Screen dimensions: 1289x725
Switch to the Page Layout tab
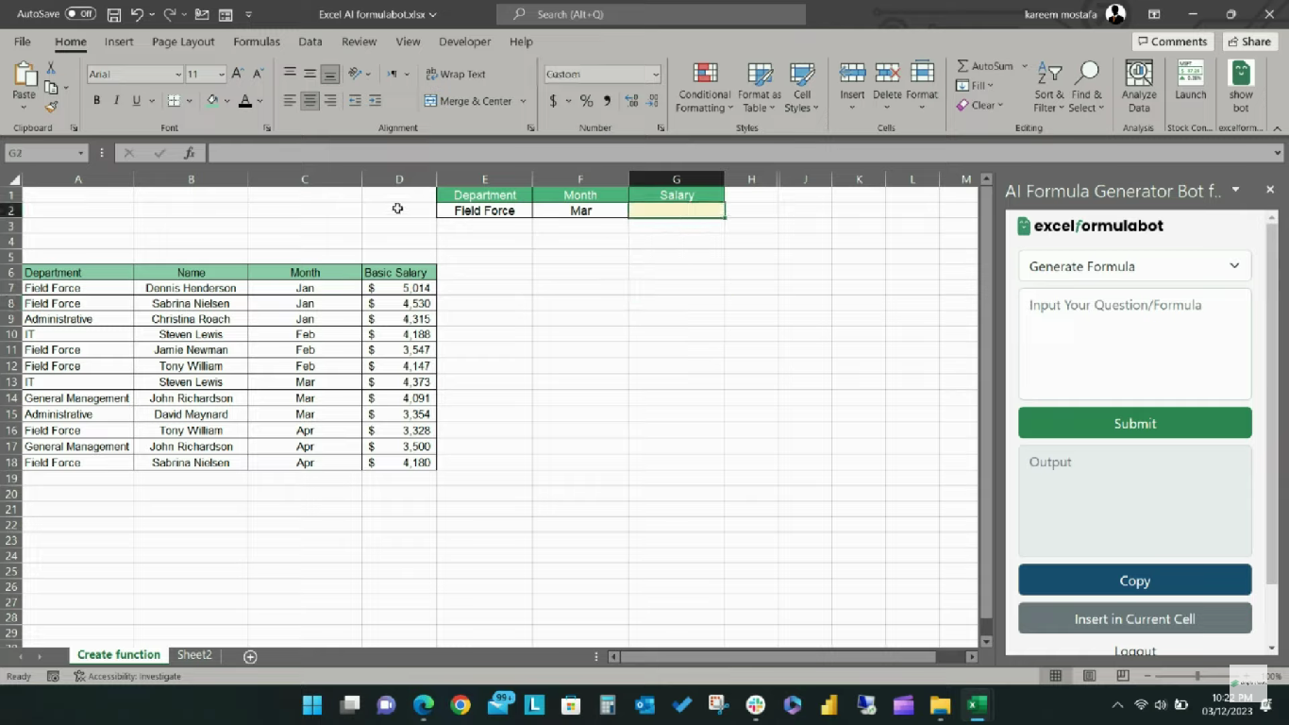coord(183,42)
